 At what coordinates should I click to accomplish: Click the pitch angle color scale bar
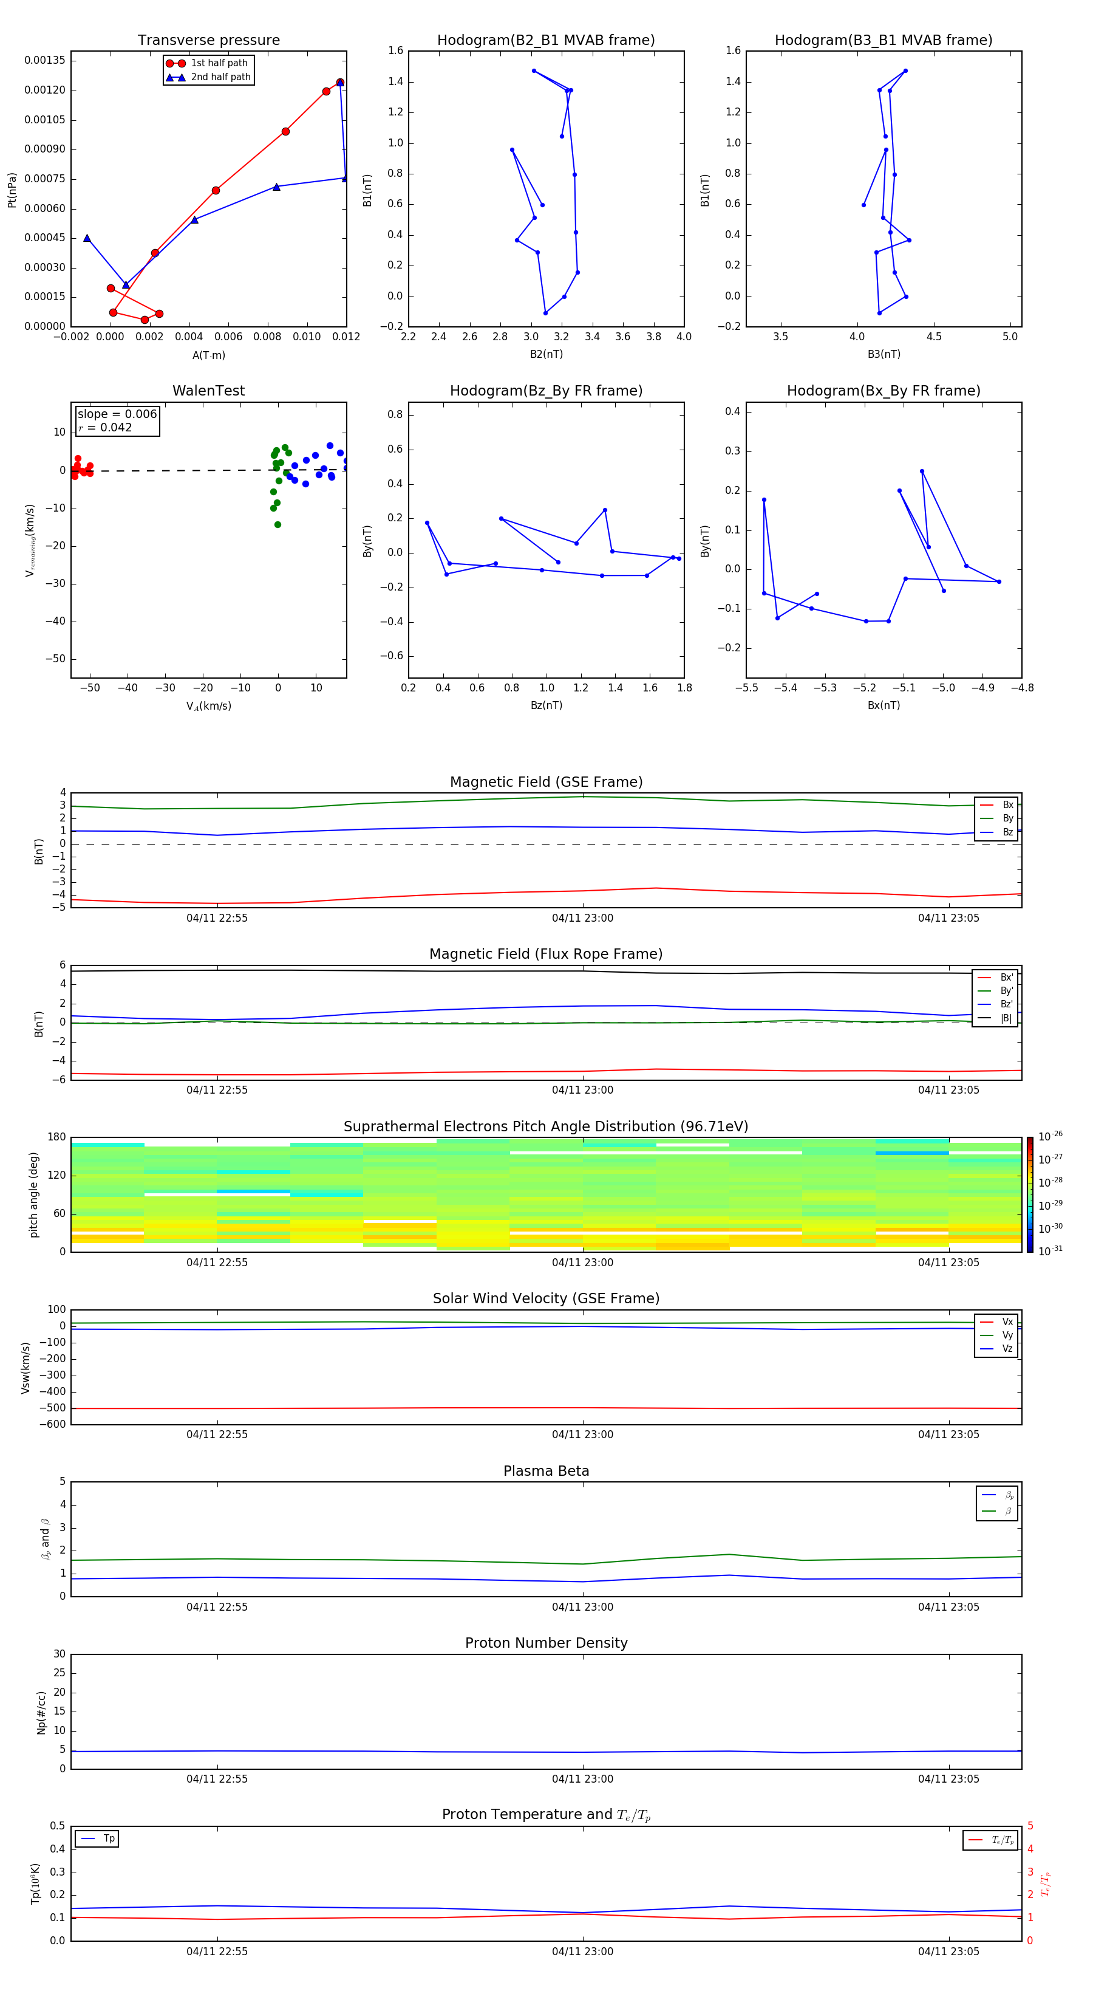(x=1030, y=1194)
